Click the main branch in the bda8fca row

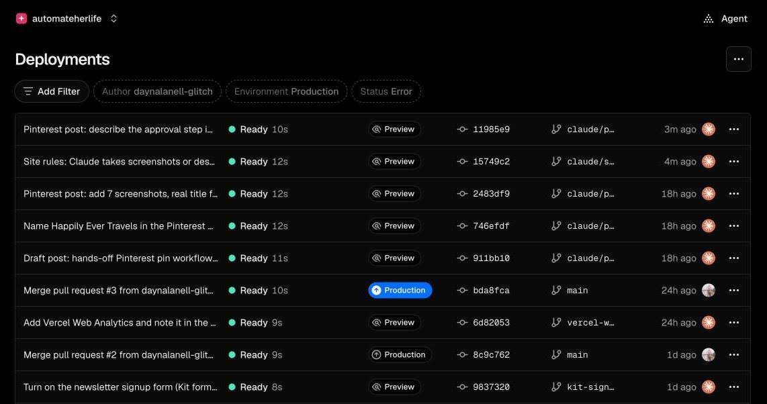[577, 291]
